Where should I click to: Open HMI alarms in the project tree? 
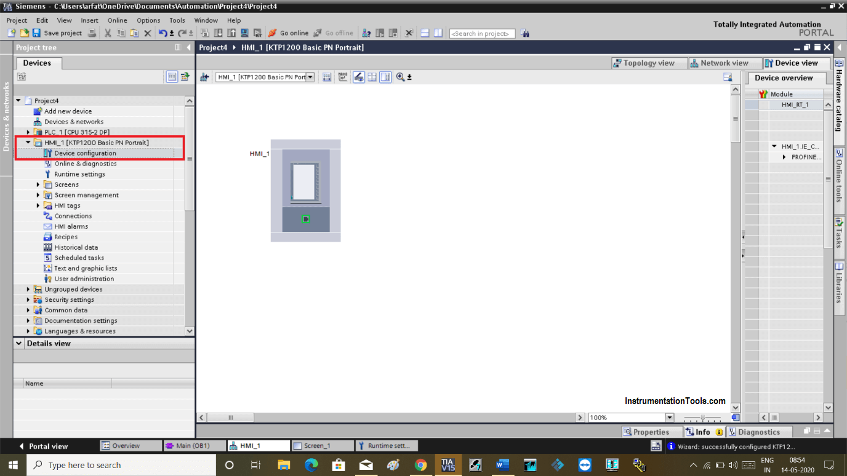(x=71, y=226)
